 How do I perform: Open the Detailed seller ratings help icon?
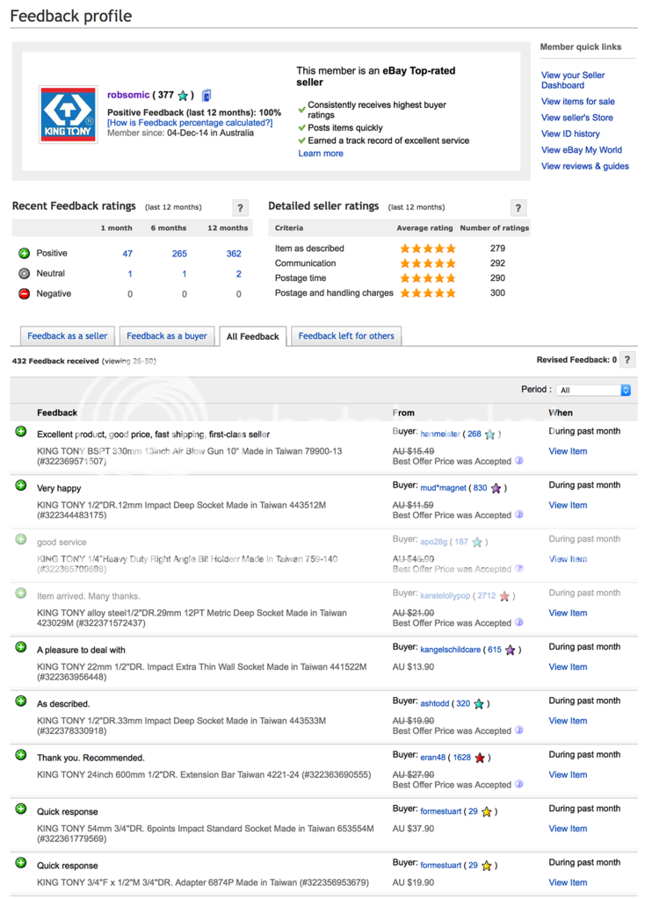click(518, 208)
